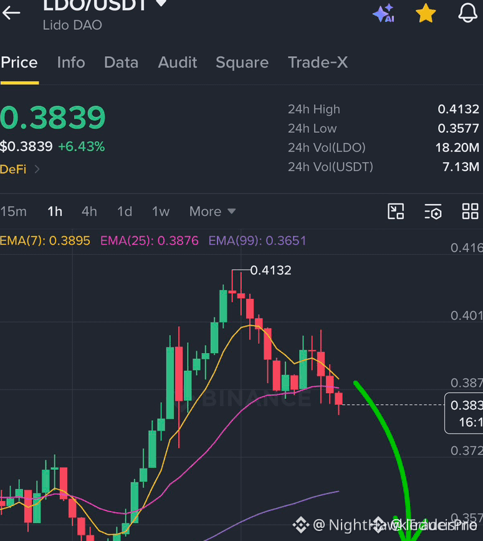
Task: Tap the 24h Low value 0.3577
Action: pyautogui.click(x=458, y=129)
